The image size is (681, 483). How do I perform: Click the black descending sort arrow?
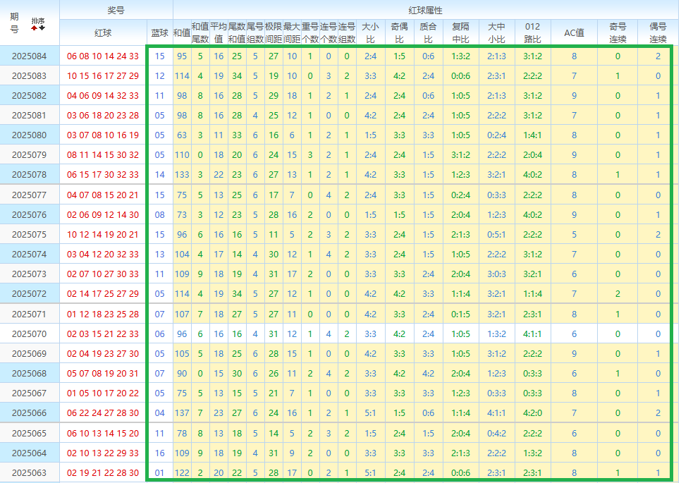point(42,27)
